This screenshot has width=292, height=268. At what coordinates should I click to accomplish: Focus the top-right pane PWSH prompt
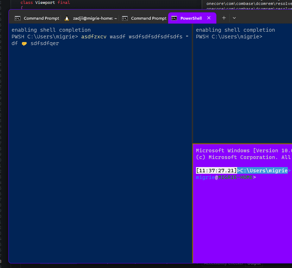[229, 37]
